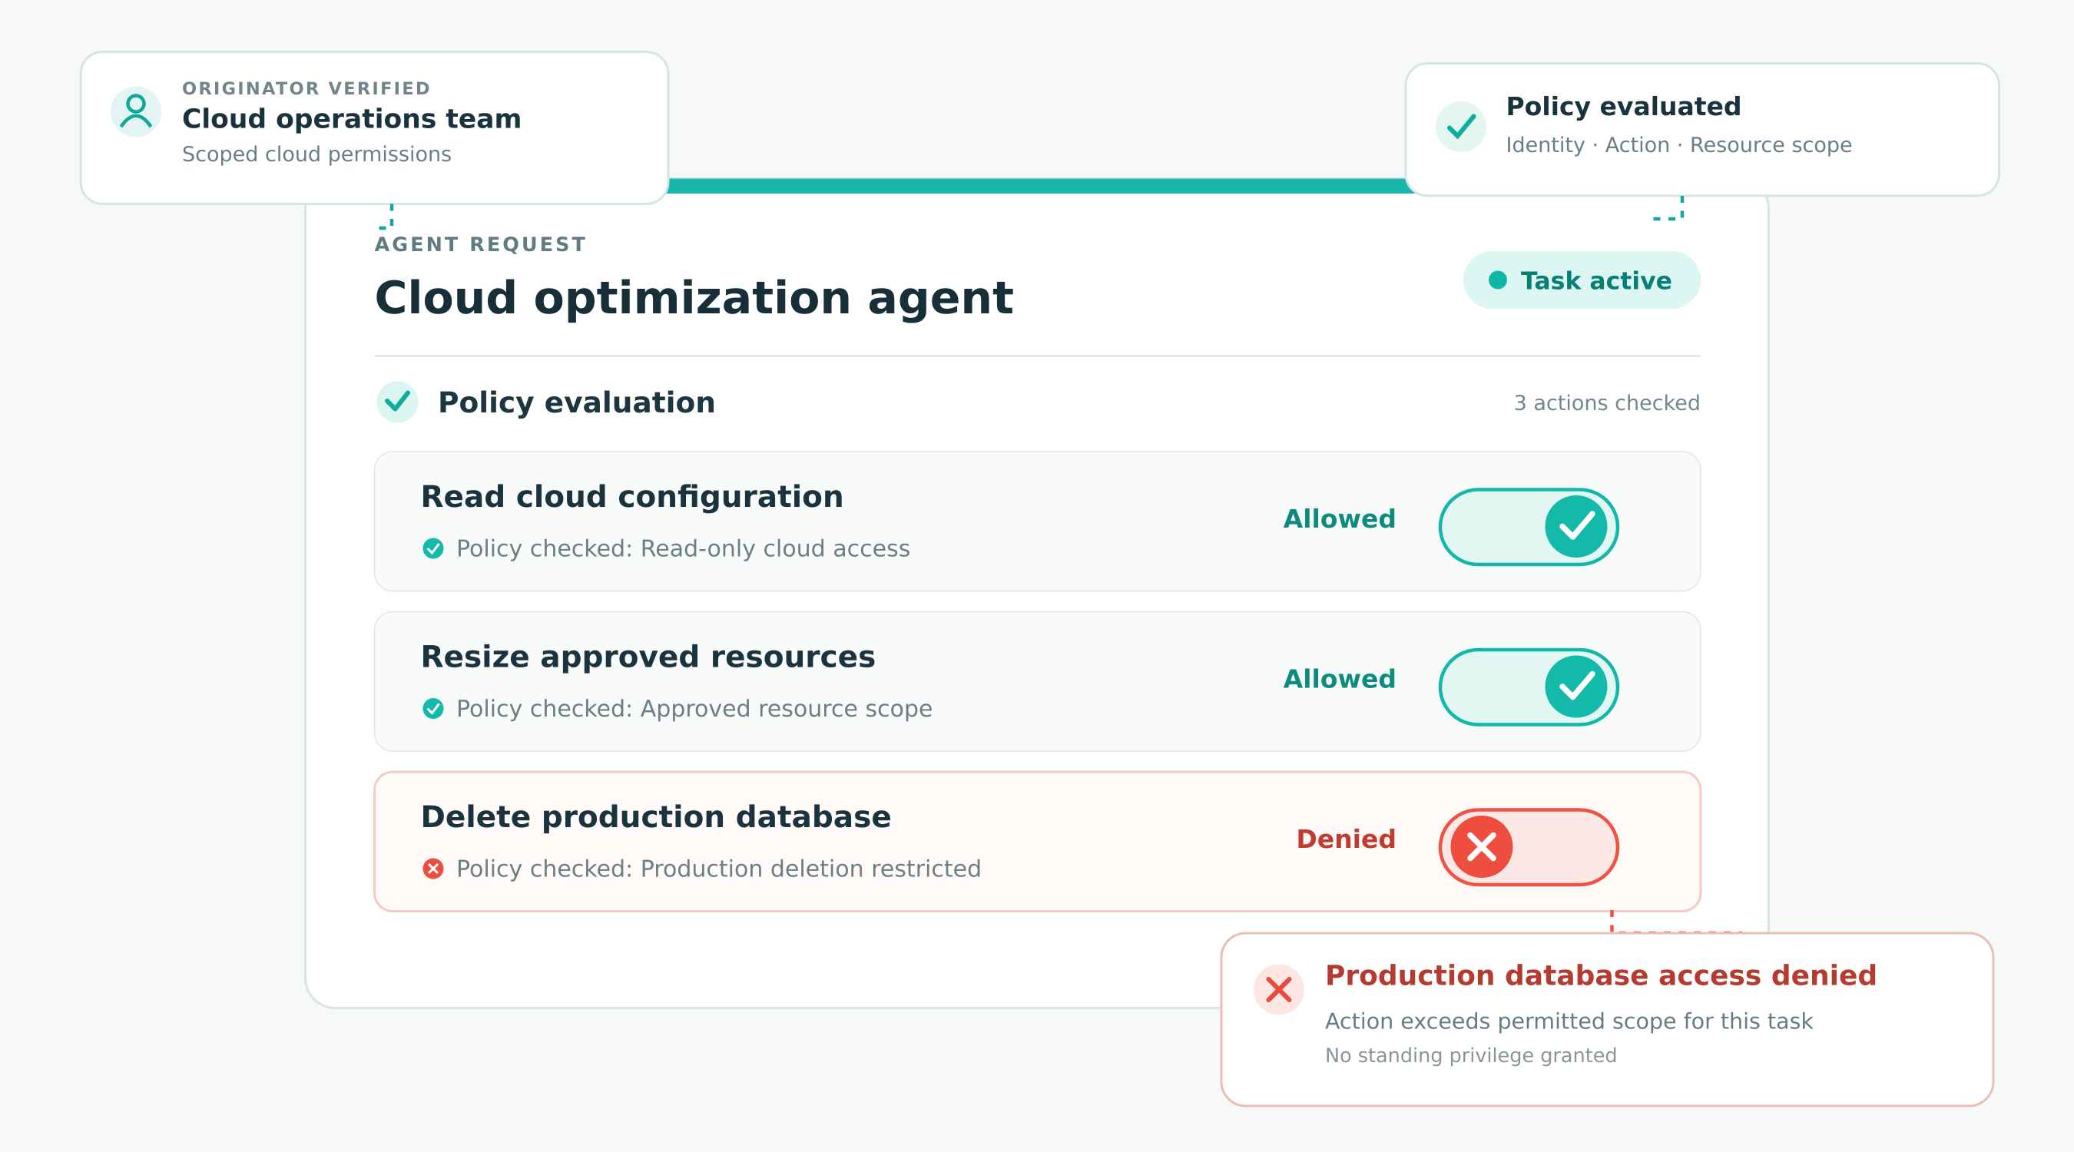Click the AGENT REQUEST label
The width and height of the screenshot is (2074, 1152).
click(x=481, y=244)
